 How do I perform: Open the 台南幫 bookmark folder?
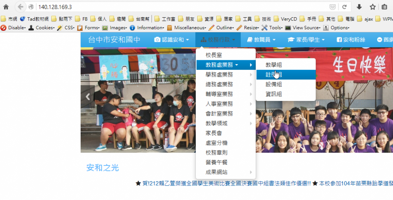pyautogui.click(x=139, y=19)
